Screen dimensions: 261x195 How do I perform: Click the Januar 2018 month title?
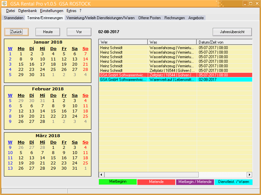click(48, 42)
